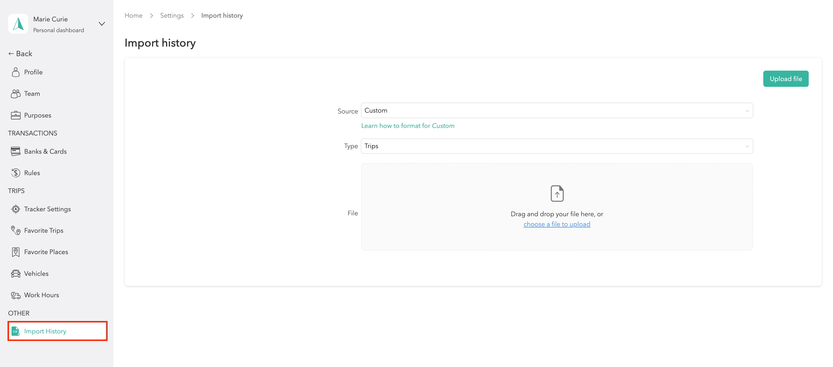Click the Work Hours truck icon
Screen dimensions: 833x367
pyautogui.click(x=16, y=295)
